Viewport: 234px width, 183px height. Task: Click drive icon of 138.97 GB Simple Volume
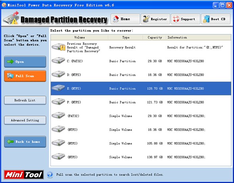coord(58,157)
